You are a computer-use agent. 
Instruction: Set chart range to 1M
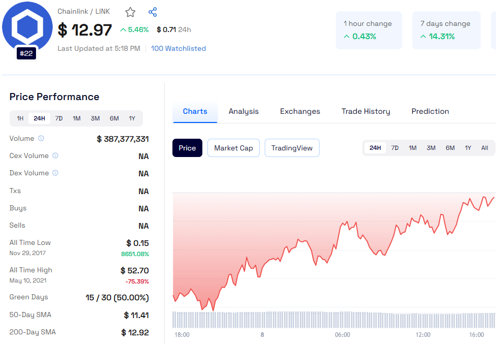(412, 148)
